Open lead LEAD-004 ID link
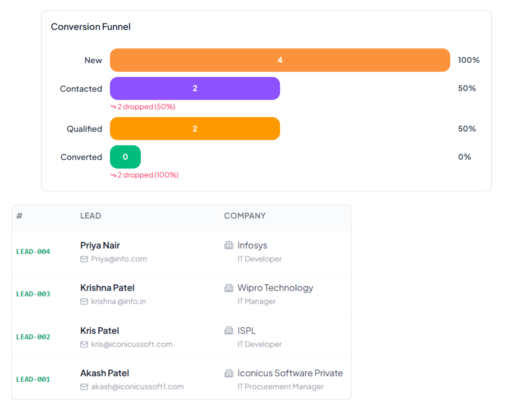Viewport: 508px width, 413px height. click(33, 252)
